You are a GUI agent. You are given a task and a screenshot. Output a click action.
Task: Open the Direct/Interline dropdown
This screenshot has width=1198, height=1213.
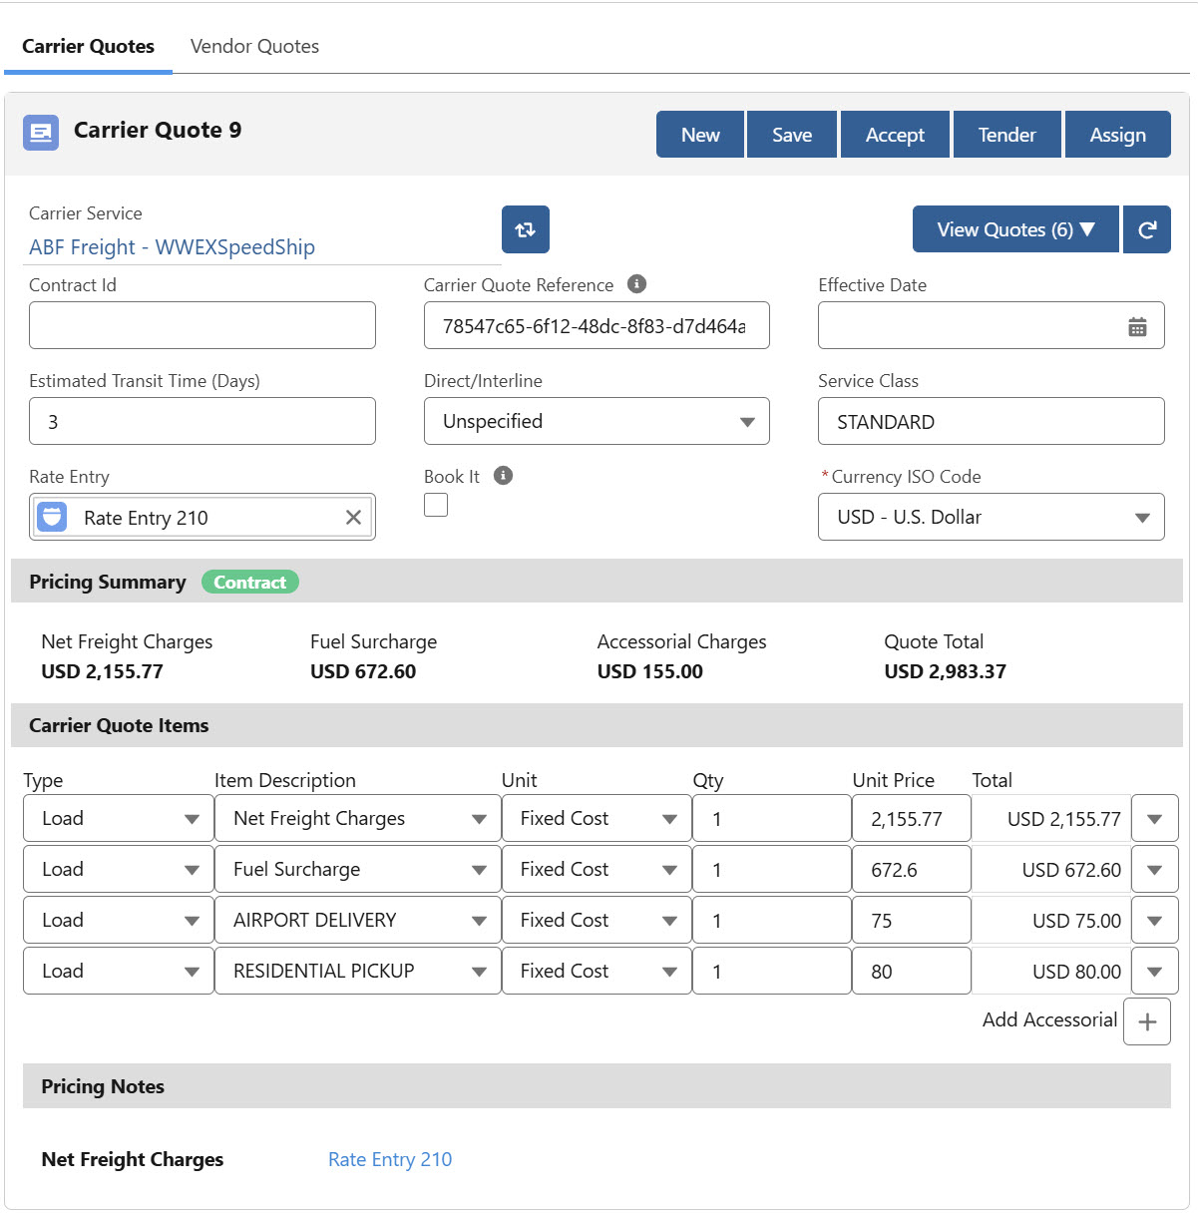[597, 421]
